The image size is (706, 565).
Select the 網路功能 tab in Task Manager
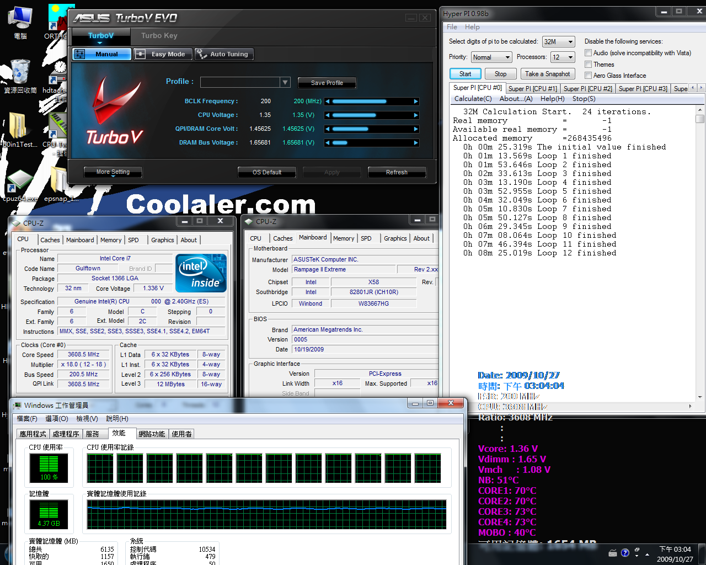tap(152, 434)
